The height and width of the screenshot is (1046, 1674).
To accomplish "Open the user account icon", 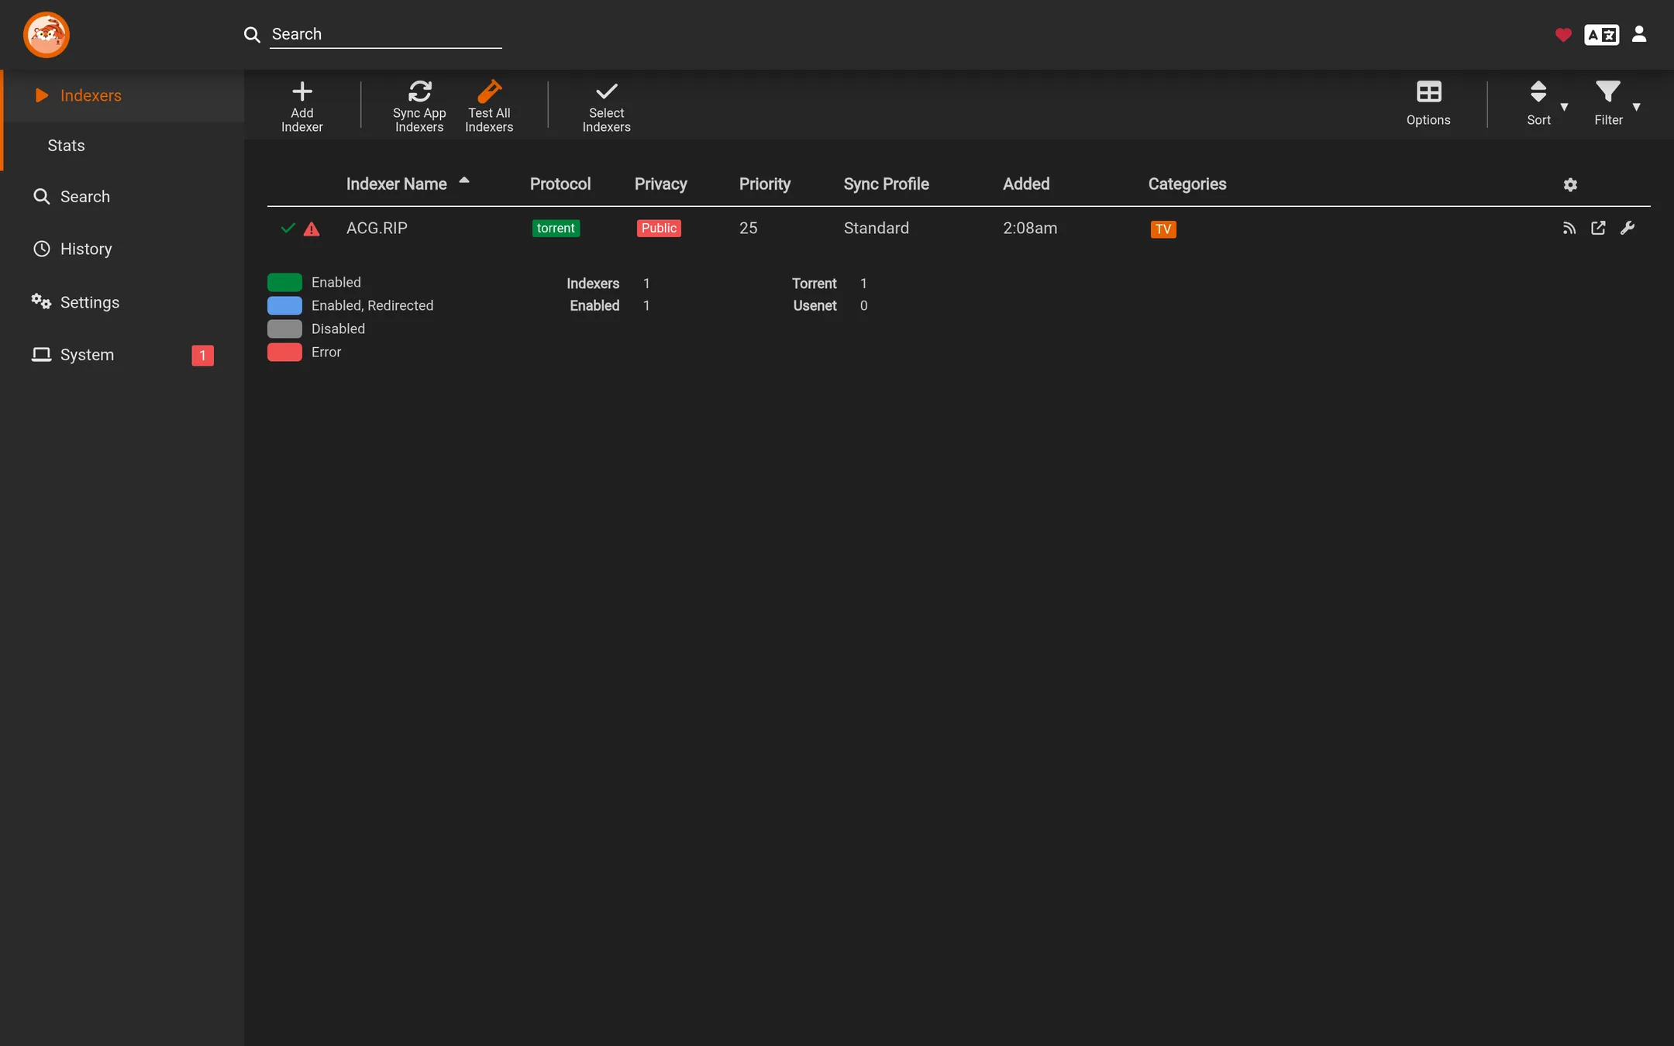I will tap(1639, 34).
